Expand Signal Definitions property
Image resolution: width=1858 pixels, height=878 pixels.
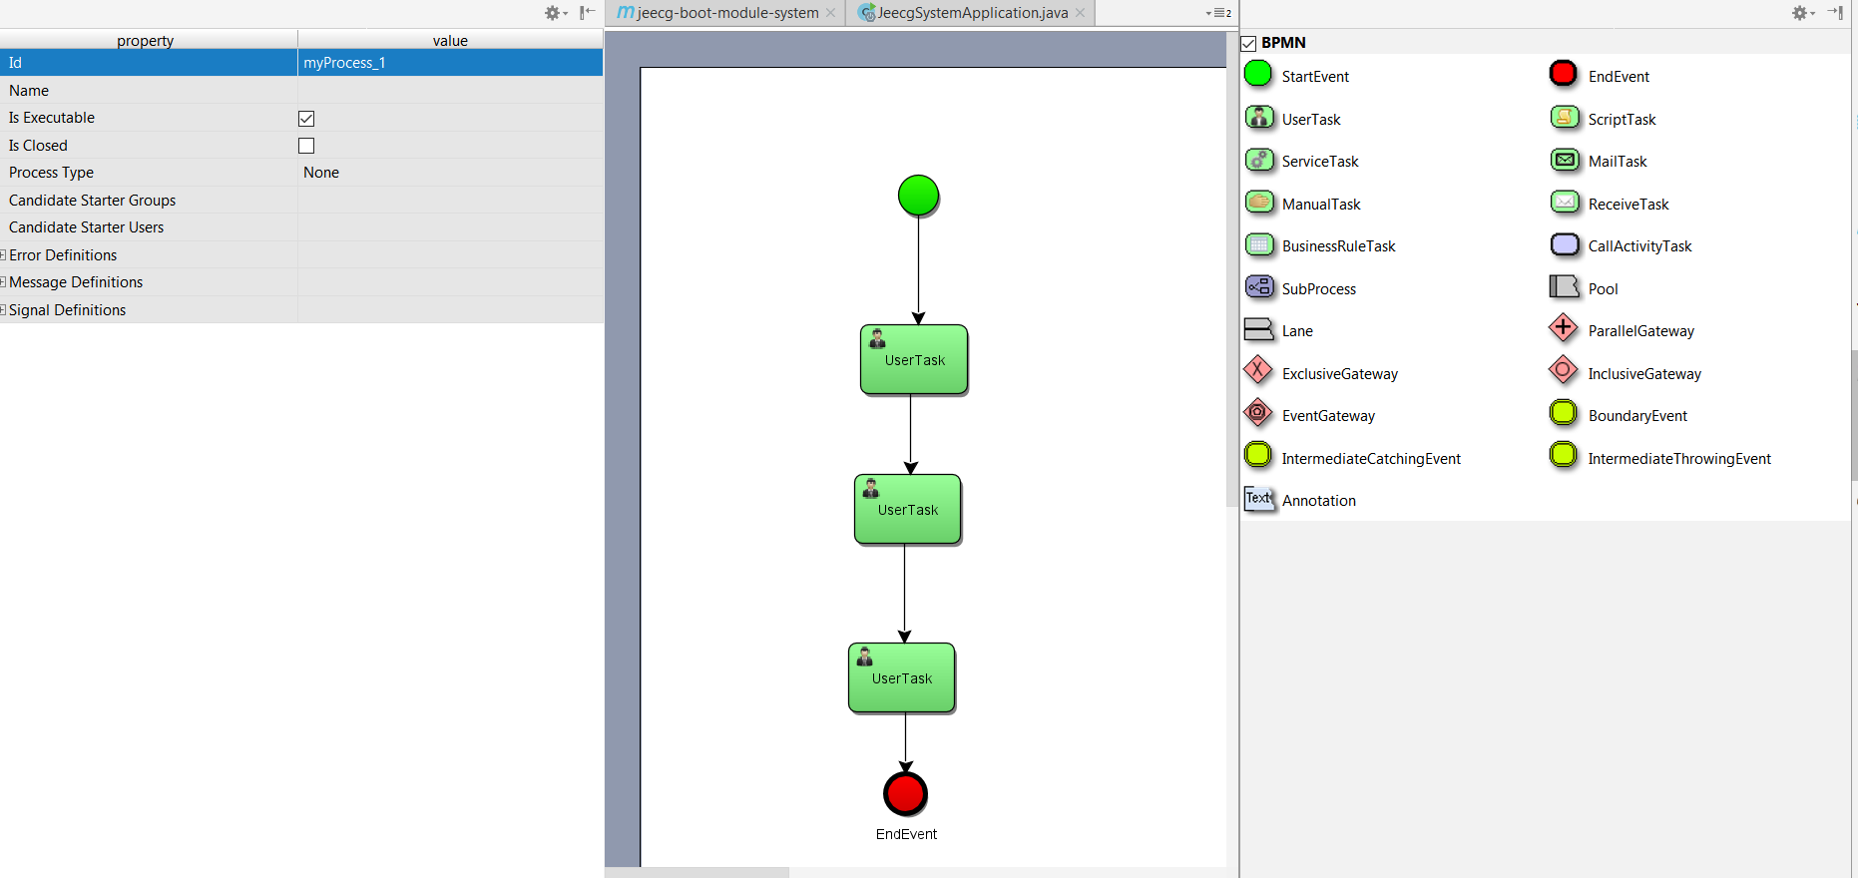pos(4,310)
